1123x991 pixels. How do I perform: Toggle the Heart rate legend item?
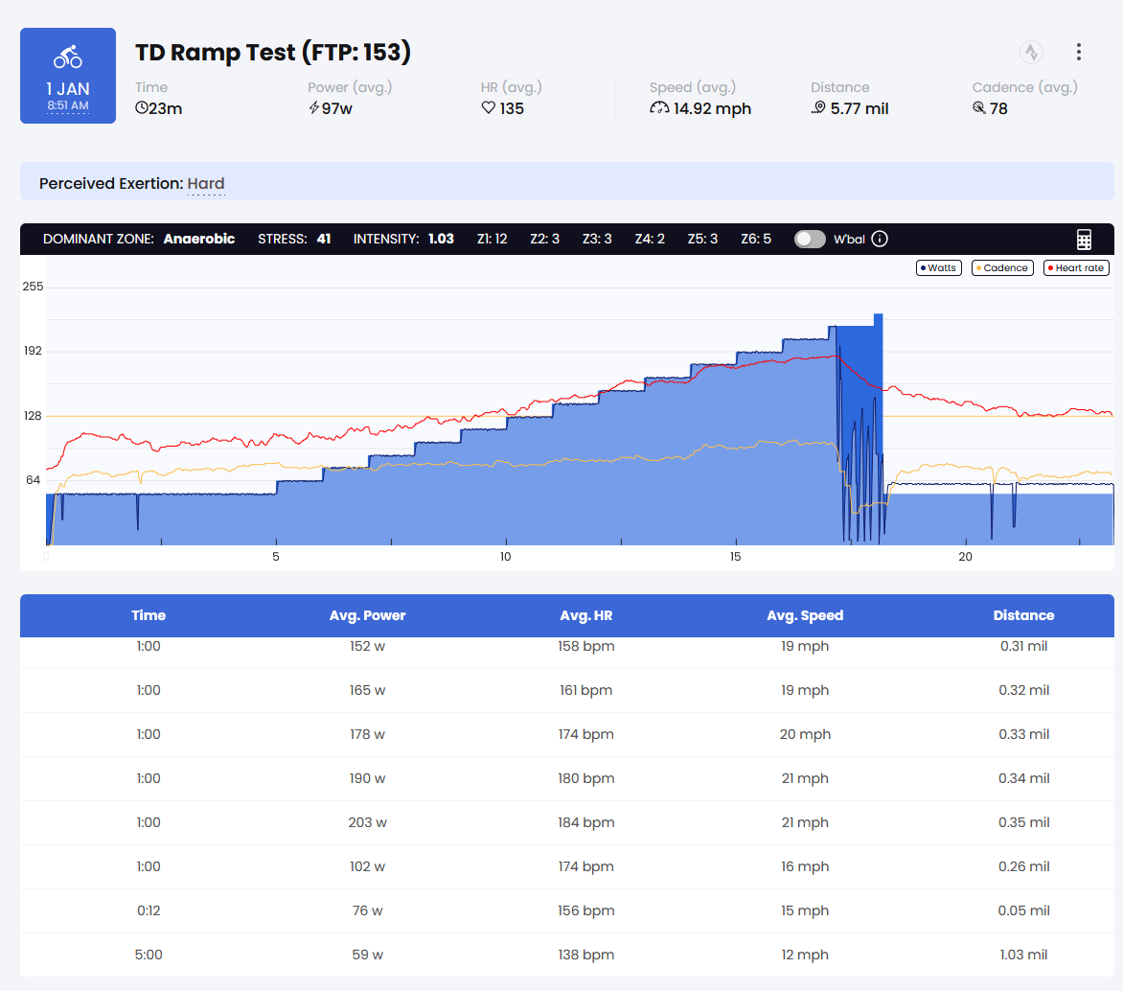pyautogui.click(x=1076, y=268)
